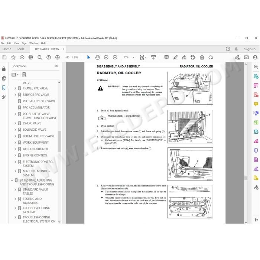Collapse 20 TESTING, ADJUSTING AND TROUBLESHOOTING section
The height and width of the screenshot is (260, 260).
(x=12, y=180)
